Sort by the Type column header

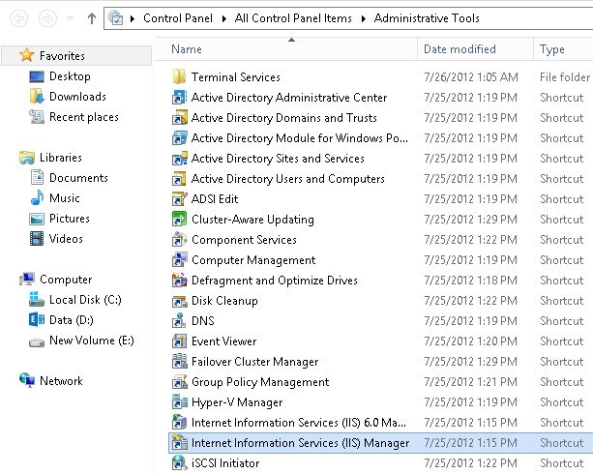[x=564, y=49]
